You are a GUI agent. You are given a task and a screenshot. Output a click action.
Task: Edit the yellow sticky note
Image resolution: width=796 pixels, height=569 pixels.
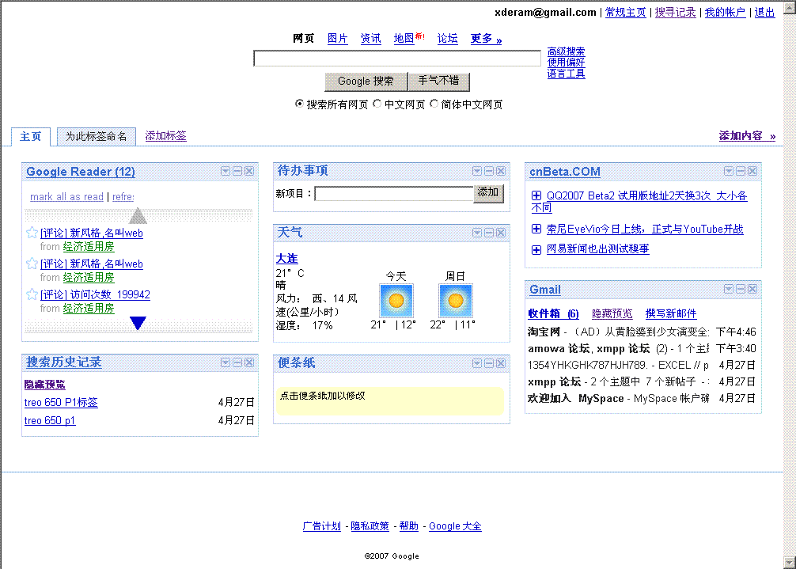point(390,401)
